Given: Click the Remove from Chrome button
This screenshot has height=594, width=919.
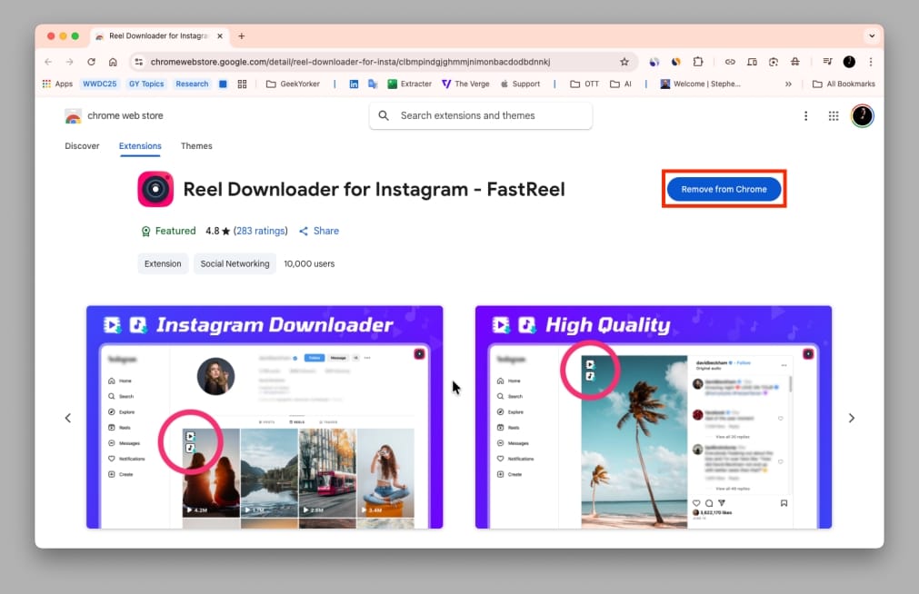Looking at the screenshot, I should (724, 189).
